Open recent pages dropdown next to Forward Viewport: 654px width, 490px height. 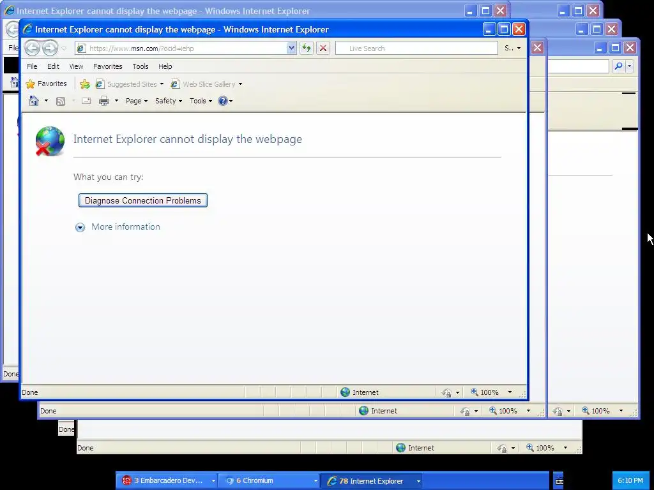64,48
